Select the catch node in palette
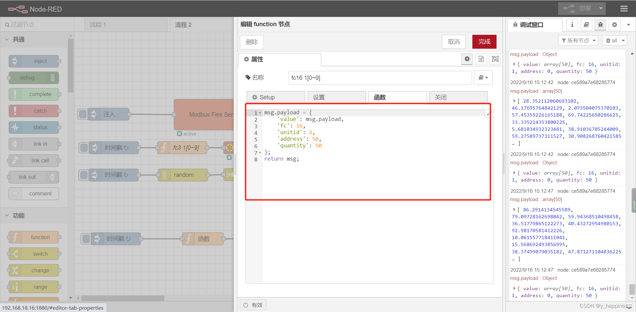 tap(34, 111)
